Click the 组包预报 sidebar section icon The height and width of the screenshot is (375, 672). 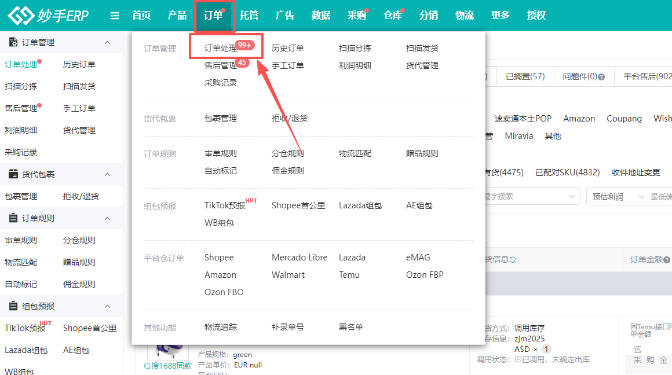[13, 306]
